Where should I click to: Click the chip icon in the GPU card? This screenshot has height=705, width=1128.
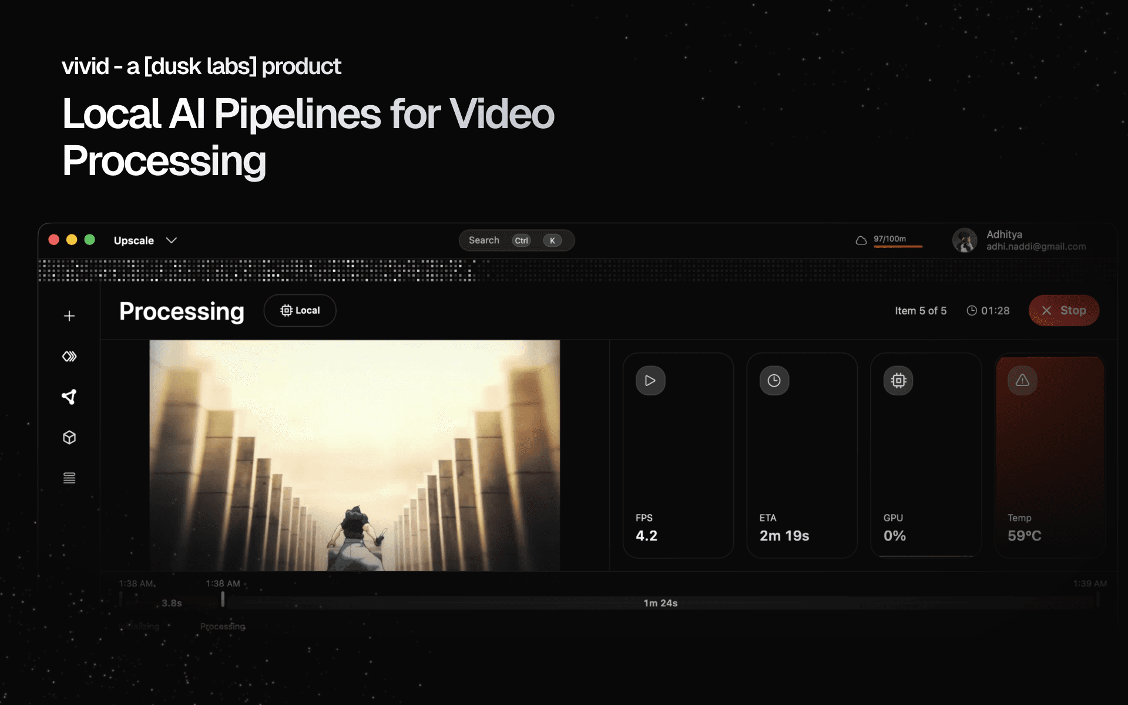[x=898, y=381]
